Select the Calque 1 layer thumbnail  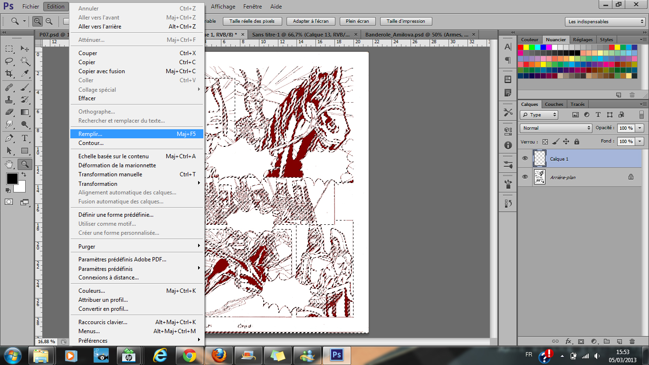[x=539, y=159]
